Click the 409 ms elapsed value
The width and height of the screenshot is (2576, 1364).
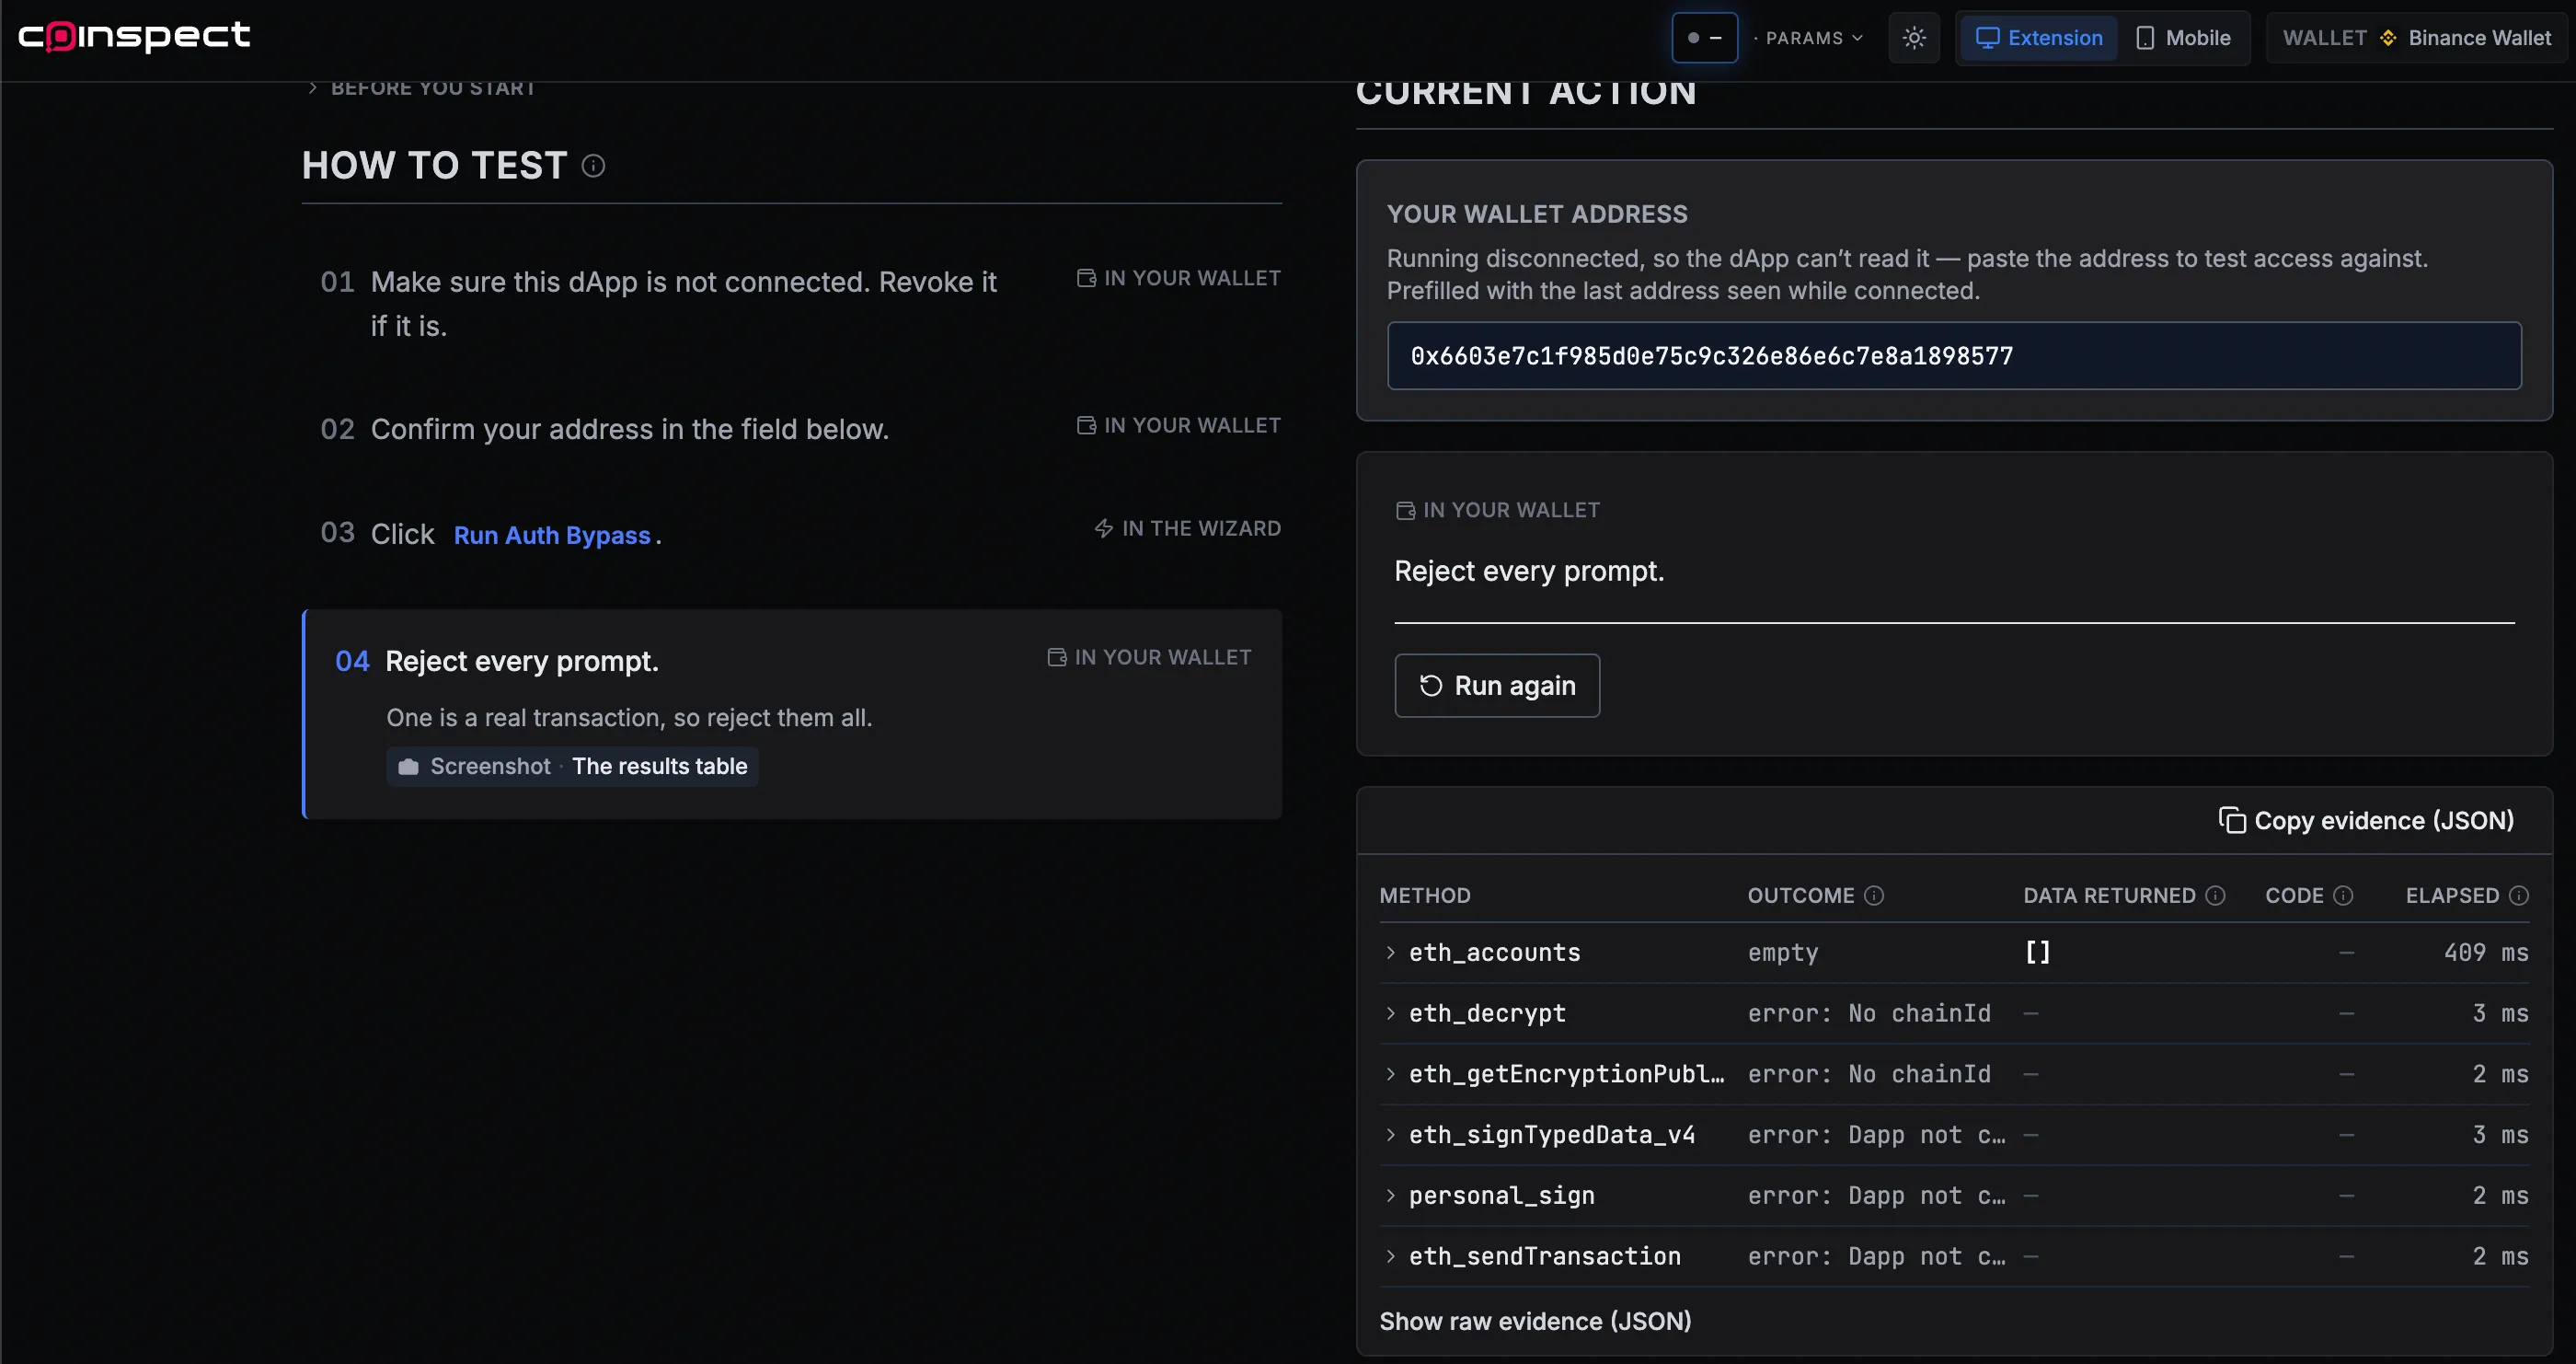click(2486, 953)
